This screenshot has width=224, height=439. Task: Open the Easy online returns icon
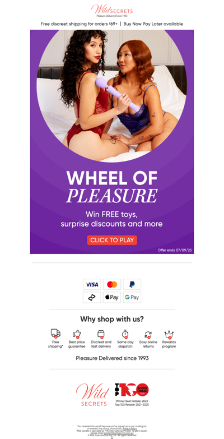148,334
